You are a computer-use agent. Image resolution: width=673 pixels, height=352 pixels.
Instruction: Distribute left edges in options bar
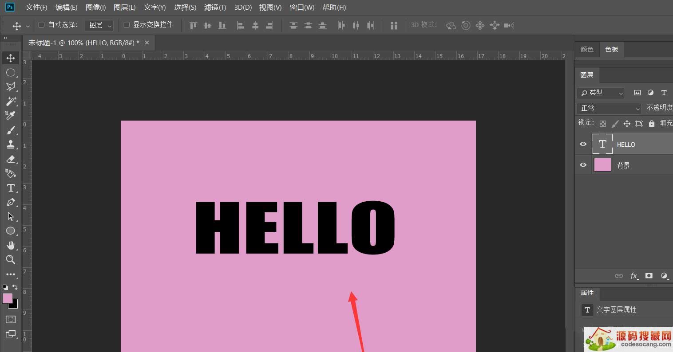pyautogui.click(x=341, y=26)
